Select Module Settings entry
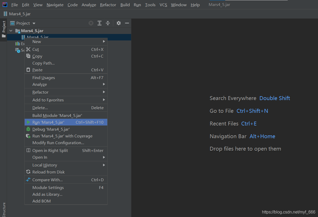This screenshot has height=217, width=318. [x=66, y=187]
